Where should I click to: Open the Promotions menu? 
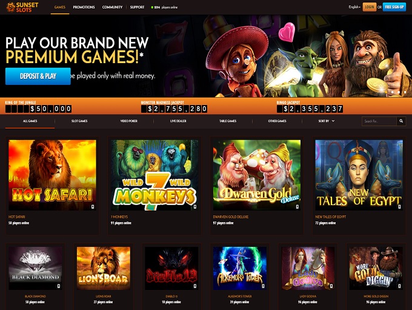(84, 7)
